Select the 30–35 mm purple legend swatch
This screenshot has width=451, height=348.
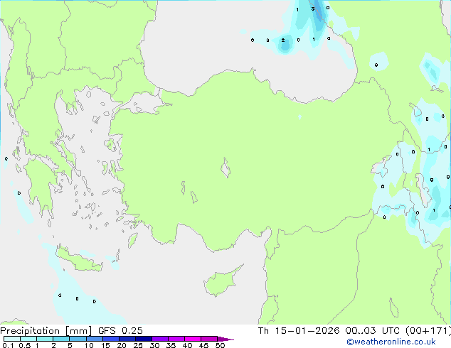[159, 339]
